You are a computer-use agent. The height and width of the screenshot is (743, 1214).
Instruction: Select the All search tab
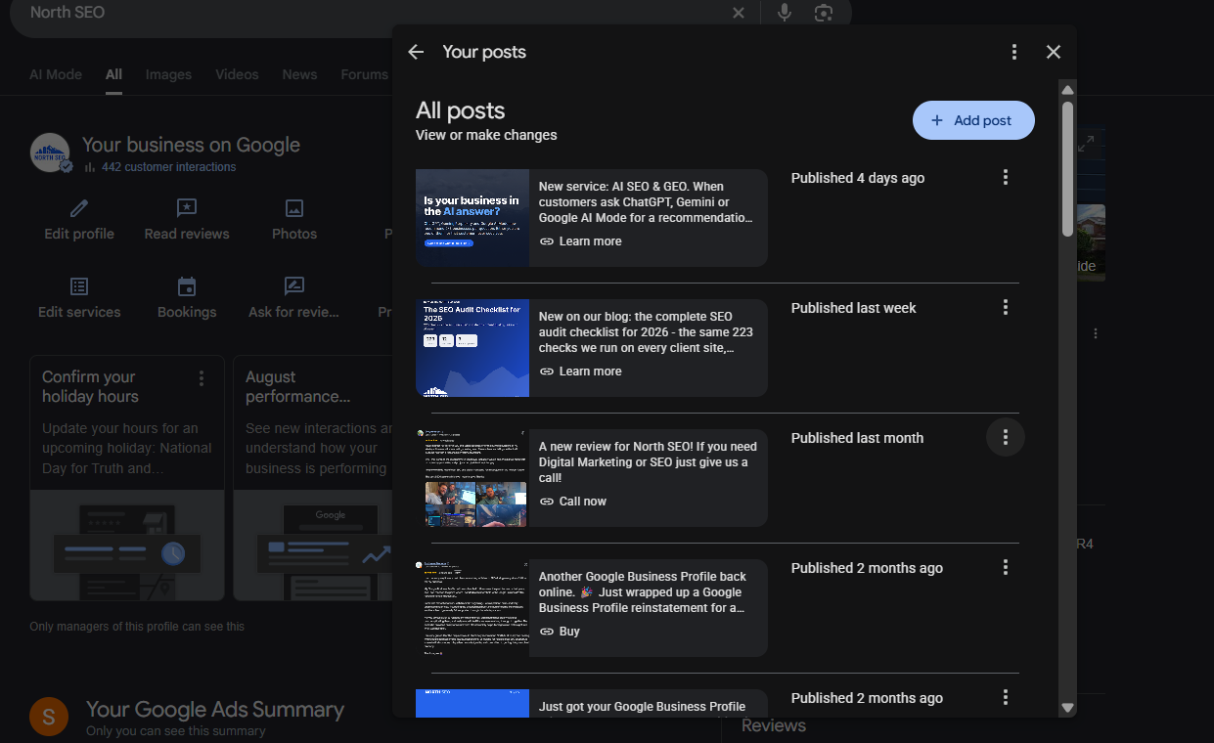click(x=114, y=74)
